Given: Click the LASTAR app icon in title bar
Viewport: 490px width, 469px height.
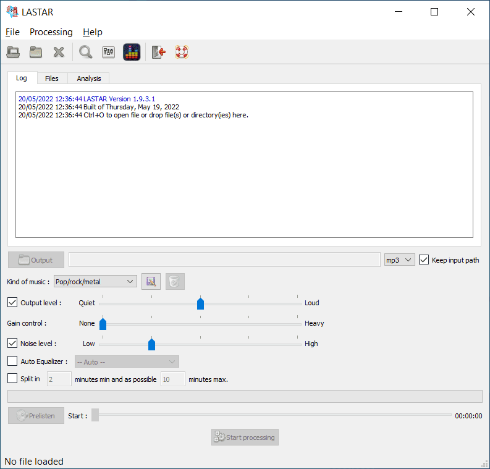Looking at the screenshot, I should coord(12,12).
